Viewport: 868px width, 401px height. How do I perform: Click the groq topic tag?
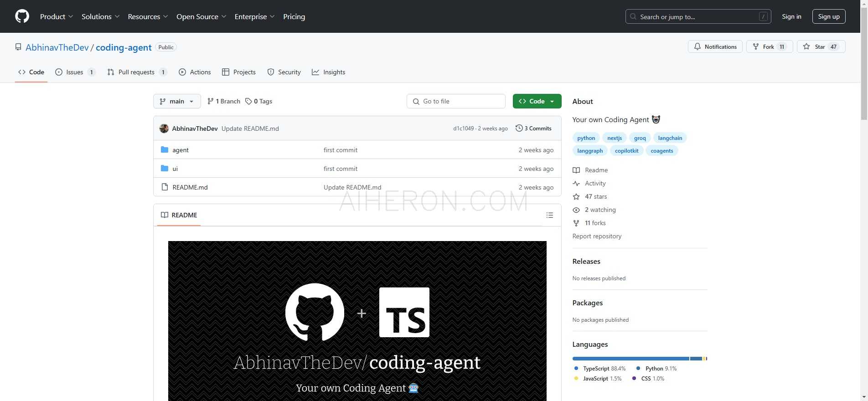[640, 138]
